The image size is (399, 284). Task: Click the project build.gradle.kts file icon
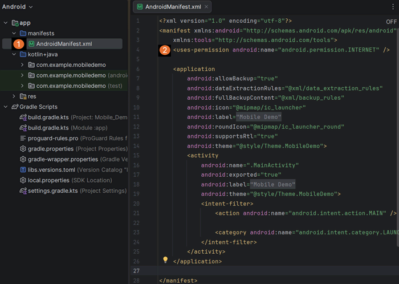(x=23, y=117)
